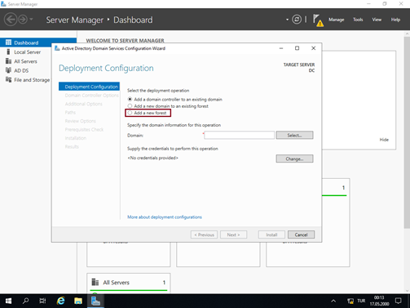Launch Internet Explorer from taskbar
410x308 pixels.
pos(60,301)
